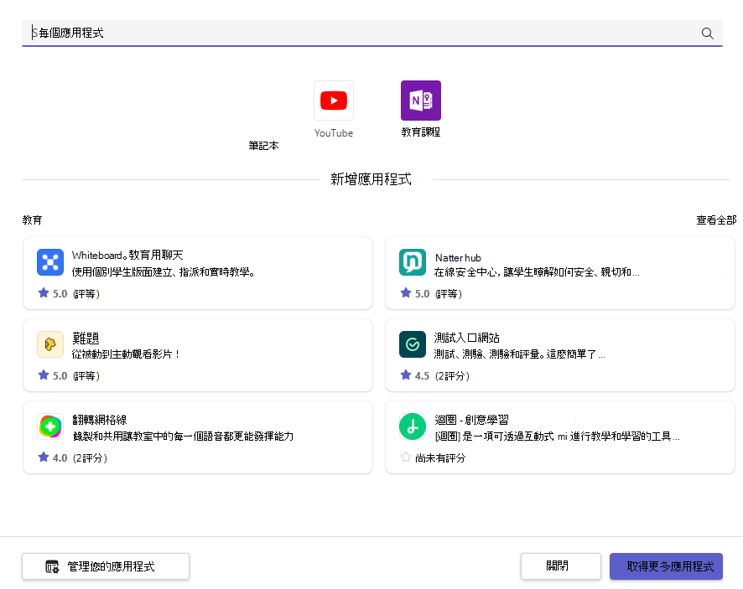The height and width of the screenshot is (589, 743).
Task: Open 查看全部 link for education apps
Action: click(716, 220)
